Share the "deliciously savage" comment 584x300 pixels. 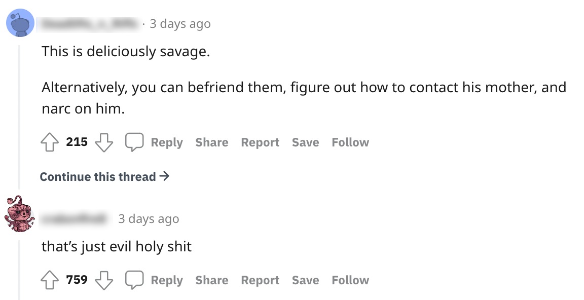click(x=211, y=143)
